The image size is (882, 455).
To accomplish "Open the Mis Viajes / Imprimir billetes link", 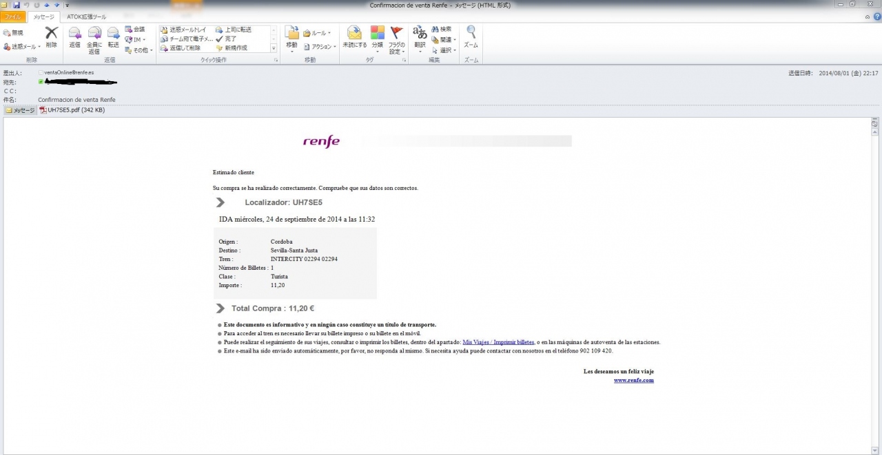I will (498, 342).
